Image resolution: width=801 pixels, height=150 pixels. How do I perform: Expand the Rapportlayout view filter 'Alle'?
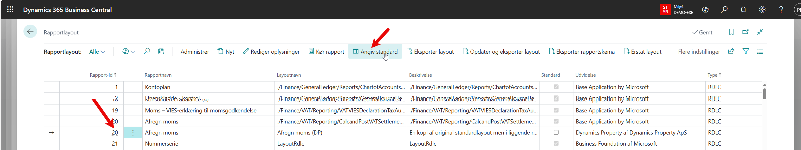[97, 52]
